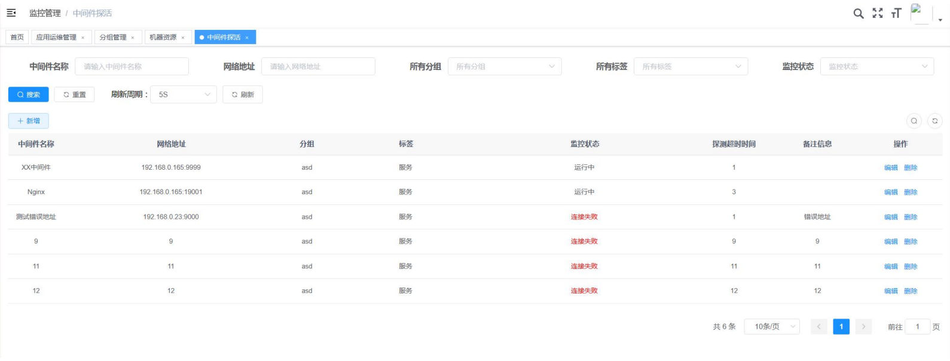
Task: Click the user avatar image
Action: (920, 13)
